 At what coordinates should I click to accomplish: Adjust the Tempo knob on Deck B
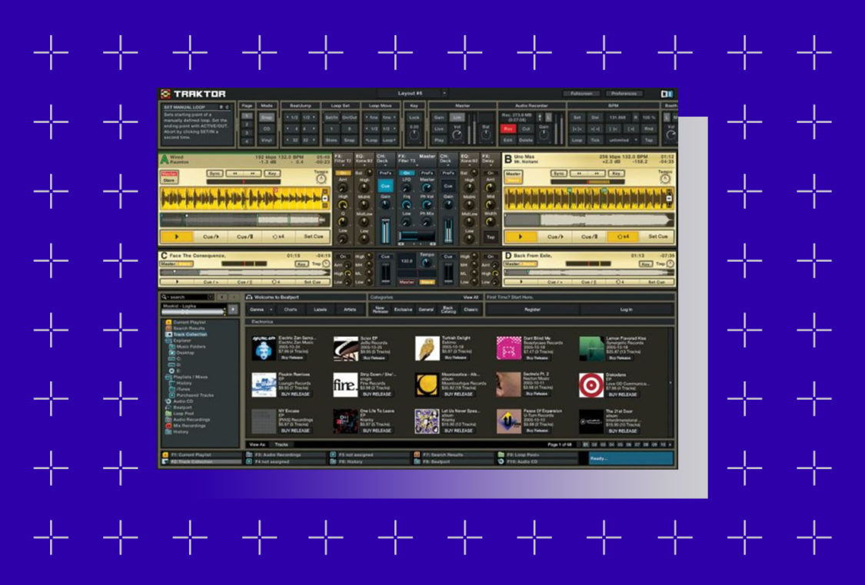tap(665, 179)
